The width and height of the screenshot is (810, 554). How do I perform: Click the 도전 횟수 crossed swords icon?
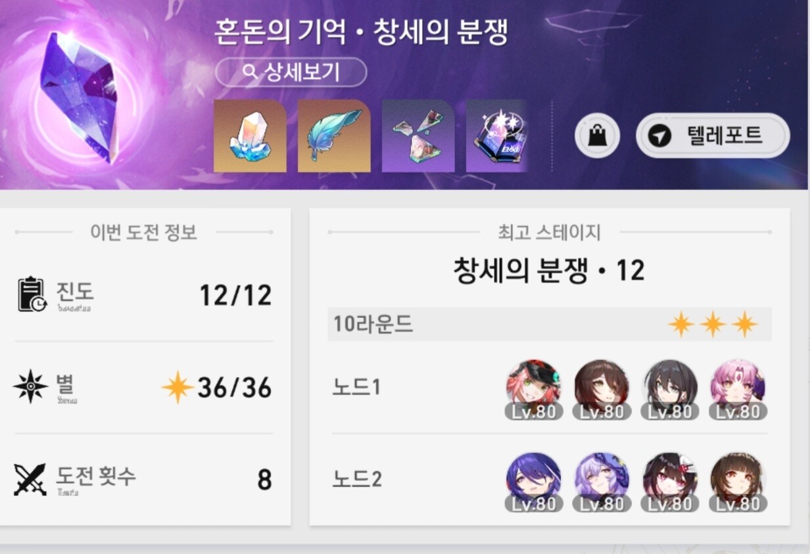30,479
